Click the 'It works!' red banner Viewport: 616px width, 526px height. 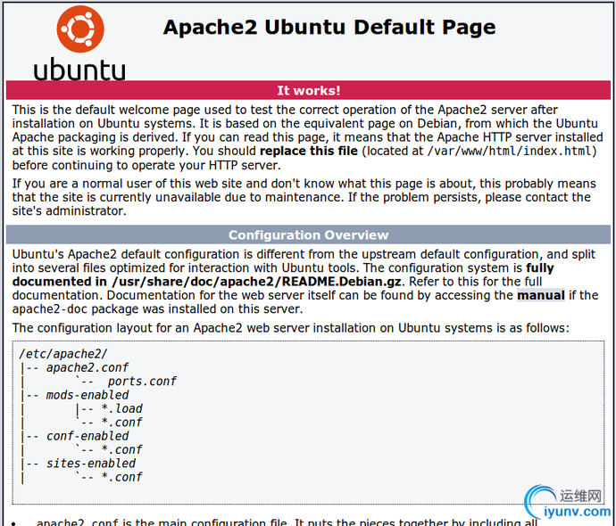(x=308, y=90)
